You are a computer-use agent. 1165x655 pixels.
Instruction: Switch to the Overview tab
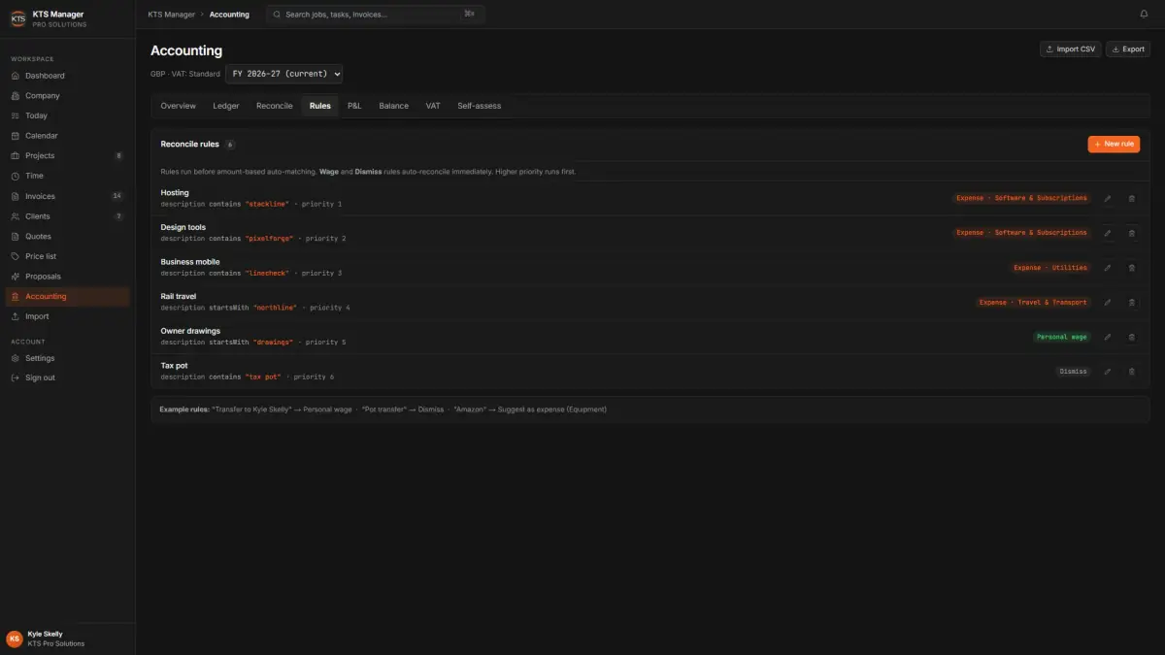178,106
